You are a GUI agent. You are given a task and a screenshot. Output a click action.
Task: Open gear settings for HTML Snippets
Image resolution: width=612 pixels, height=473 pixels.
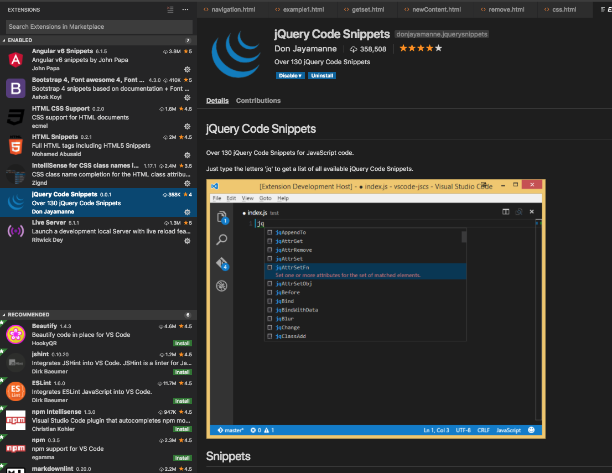pyautogui.click(x=188, y=155)
